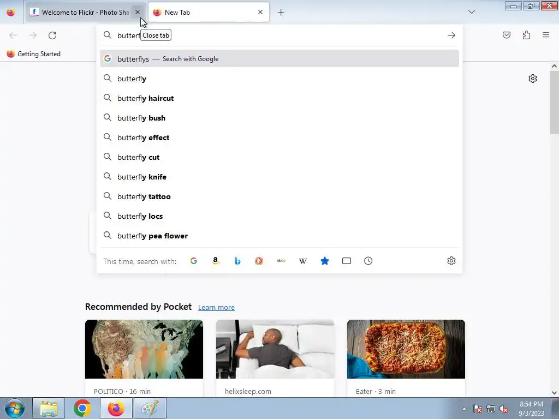Select butterflys Search with Google suggestion
Viewport: 559px width, 419px height.
coord(279,59)
